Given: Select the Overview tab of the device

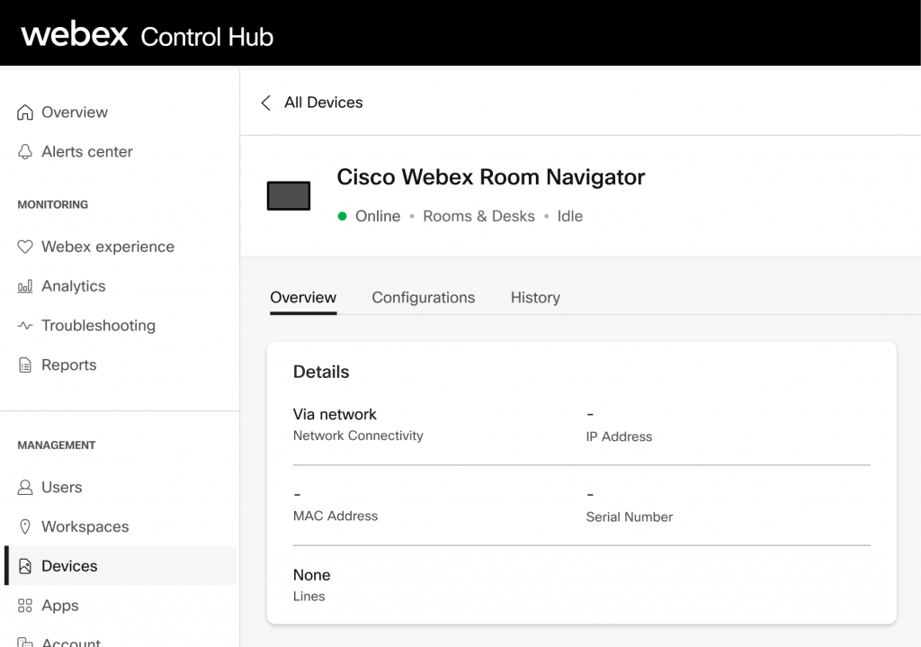Looking at the screenshot, I should [303, 297].
